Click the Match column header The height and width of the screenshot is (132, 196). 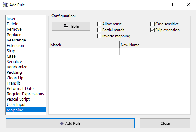(84, 45)
